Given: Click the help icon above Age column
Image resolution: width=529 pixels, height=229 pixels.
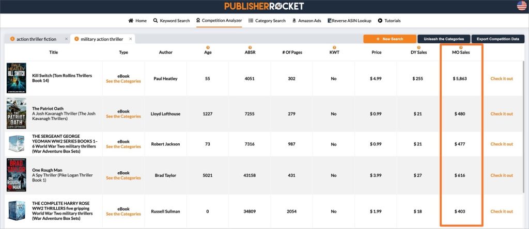Looking at the screenshot, I should point(208,47).
